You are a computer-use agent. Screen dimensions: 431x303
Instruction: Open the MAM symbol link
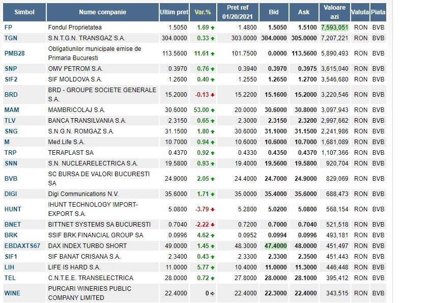pos(12,110)
